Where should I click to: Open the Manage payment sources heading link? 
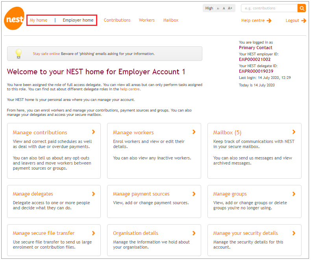[141, 194]
